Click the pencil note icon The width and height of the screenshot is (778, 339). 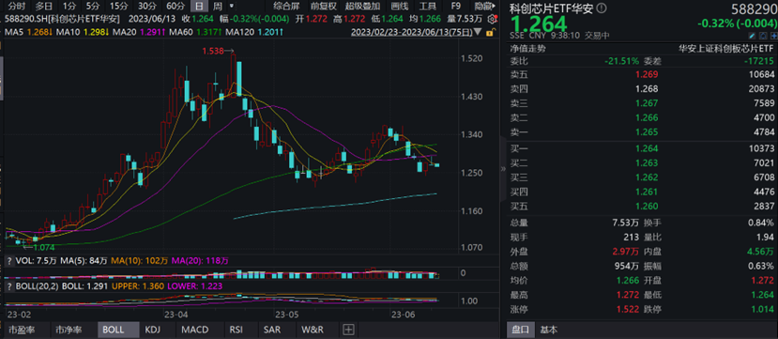tap(753, 36)
